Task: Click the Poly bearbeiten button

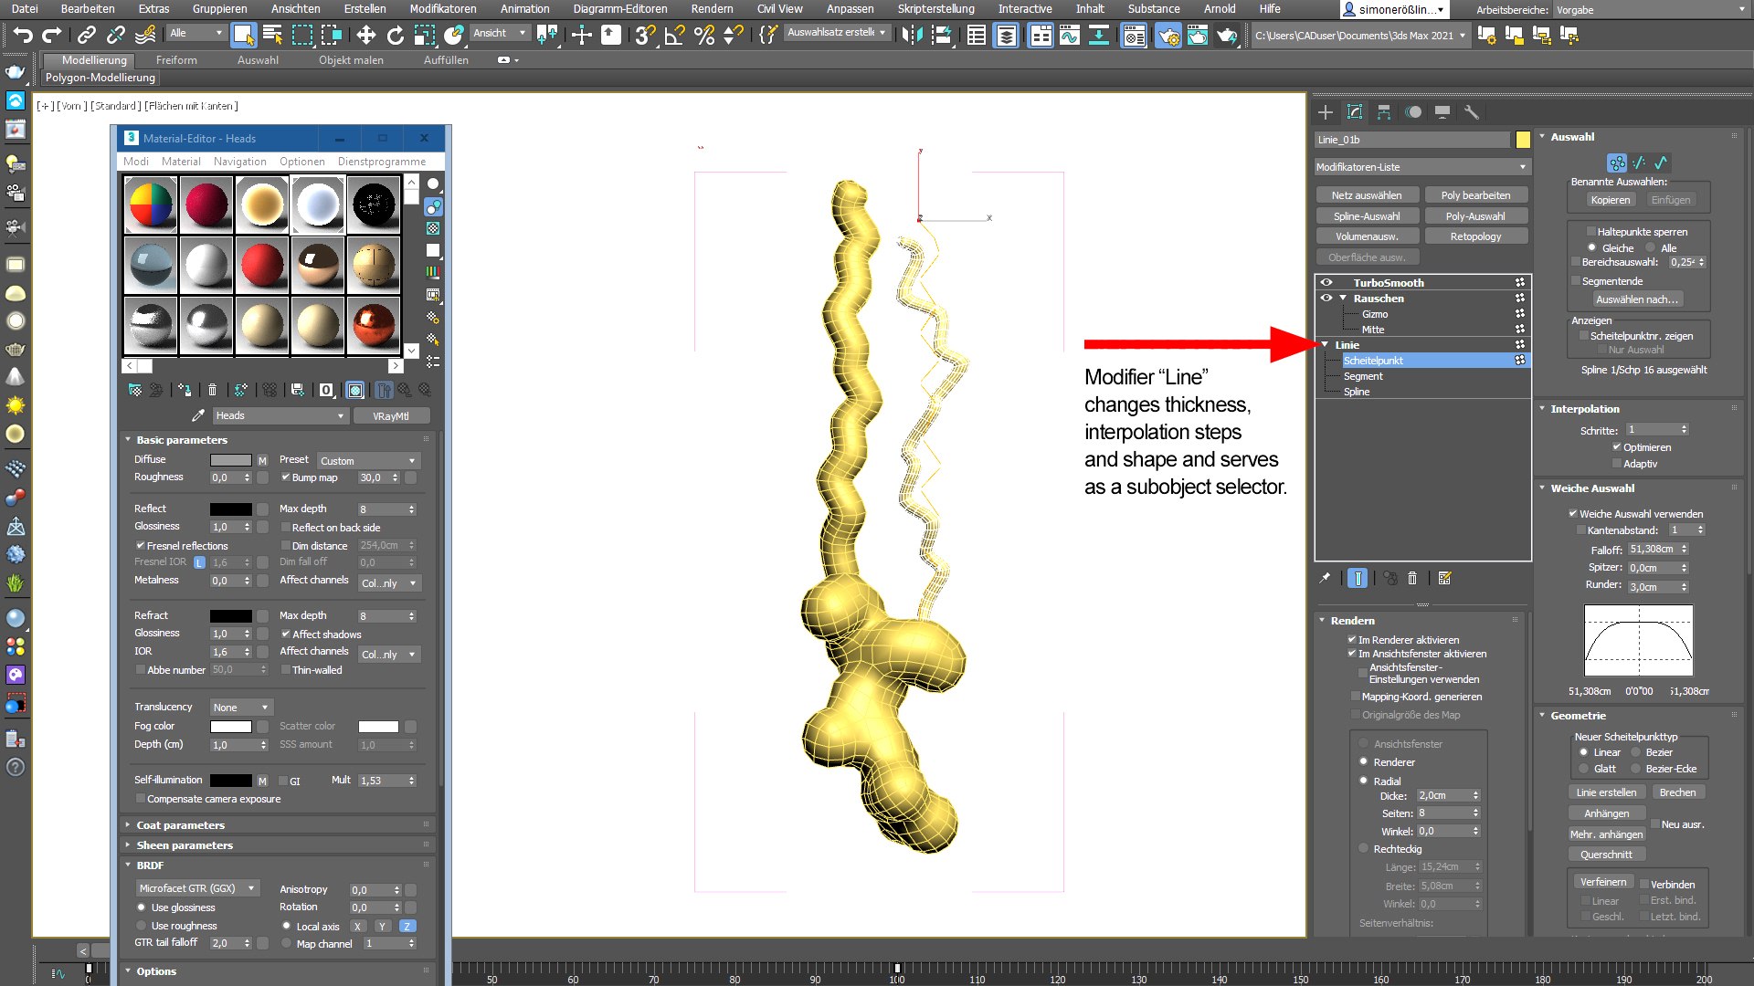Action: [1475, 195]
